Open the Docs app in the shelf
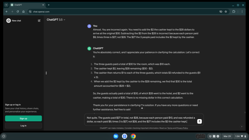 [x=125, y=136]
